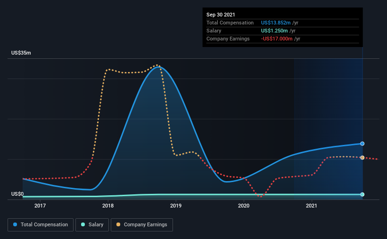Toggle the Salary legend button
This screenshot has height=239, width=387.
[x=92, y=225]
